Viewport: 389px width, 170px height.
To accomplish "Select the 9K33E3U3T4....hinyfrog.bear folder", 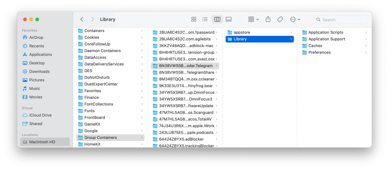I will click(x=185, y=86).
